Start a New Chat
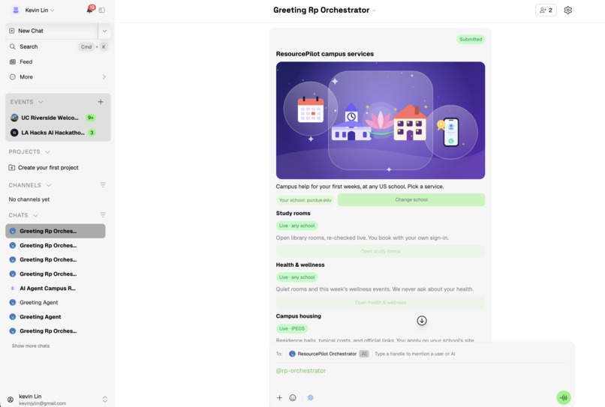Screen dimensions: 605x407 (x=52, y=31)
